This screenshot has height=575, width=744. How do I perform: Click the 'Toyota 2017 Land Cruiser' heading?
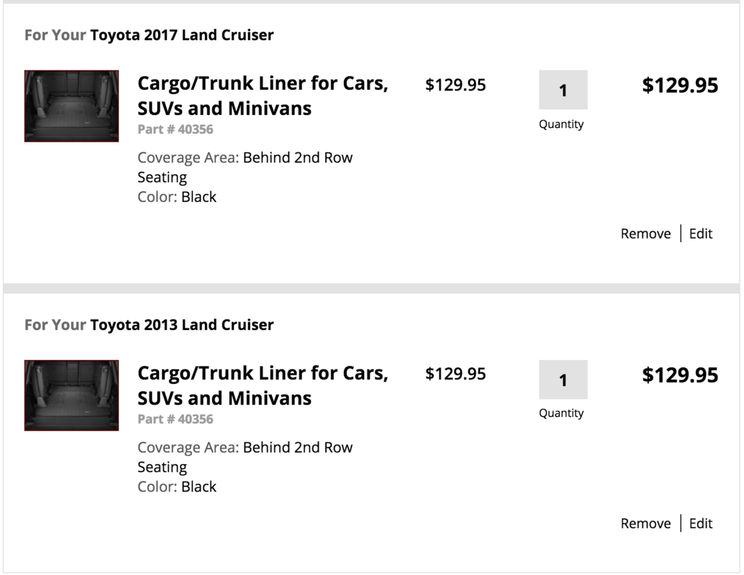pos(181,35)
